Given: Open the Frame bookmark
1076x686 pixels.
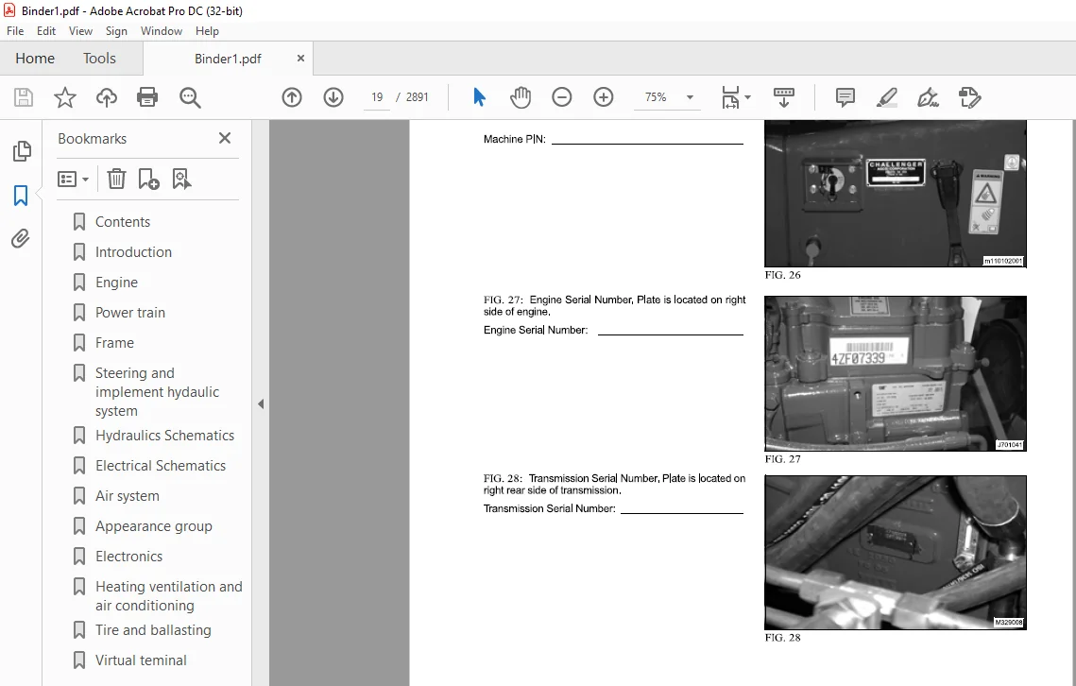Looking at the screenshot, I should click(x=114, y=343).
